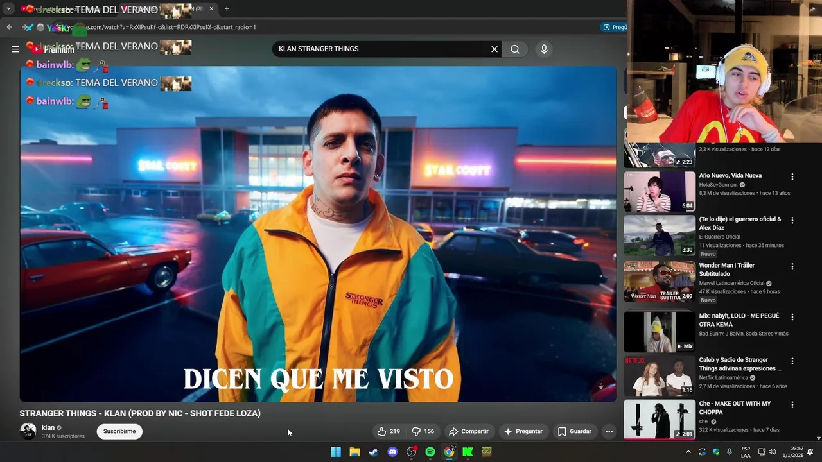
Task: Open the YouTube hamburger guide menu
Action: click(15, 49)
